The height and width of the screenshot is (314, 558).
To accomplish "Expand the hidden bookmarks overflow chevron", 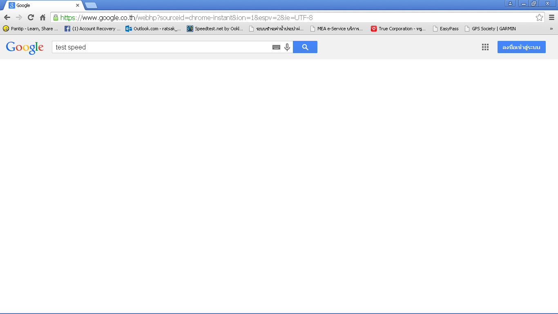I will coord(551,29).
